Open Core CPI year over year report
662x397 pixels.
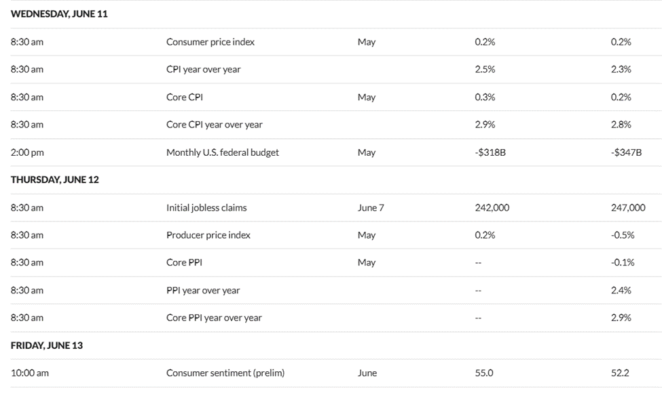tap(215, 125)
